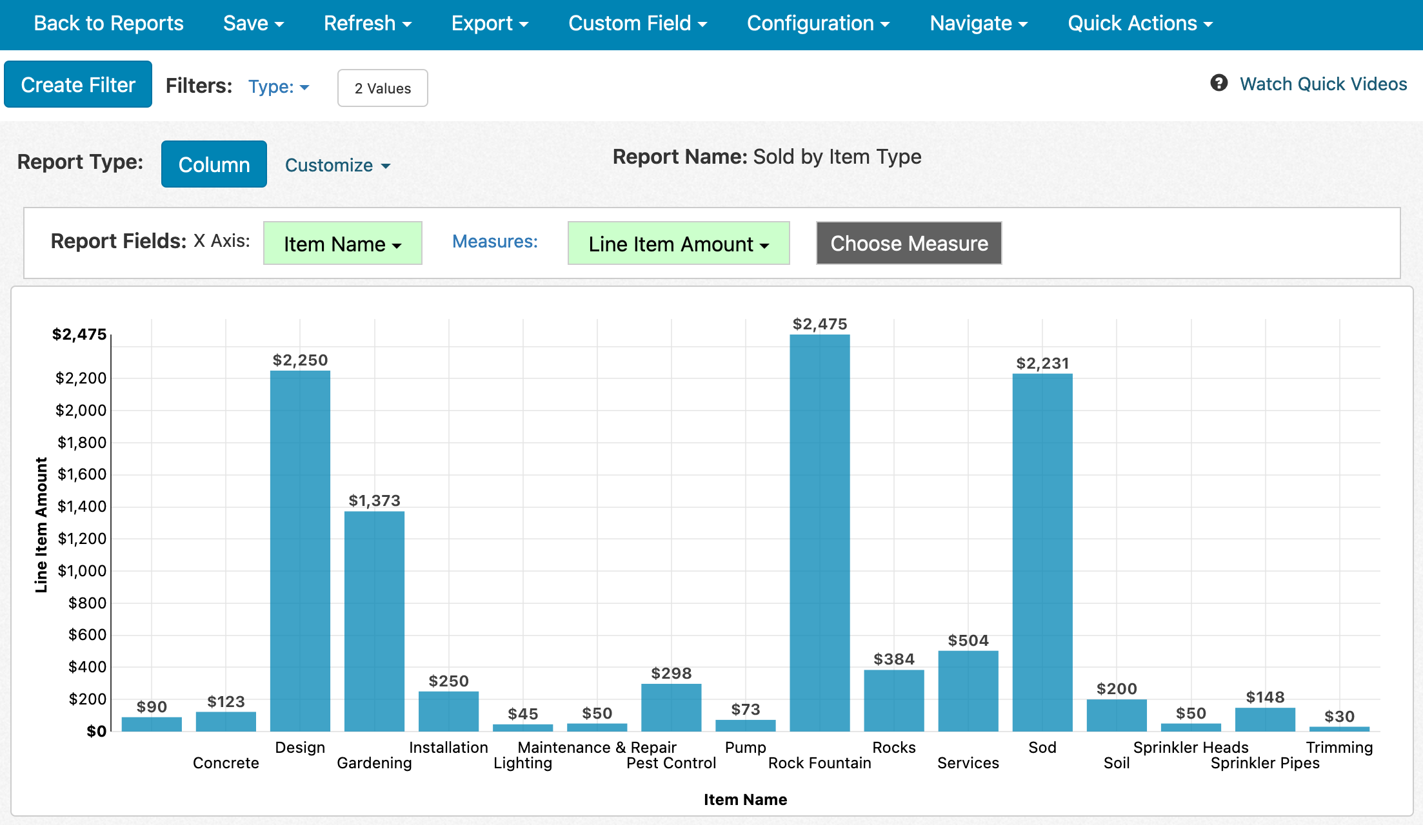Expand the Refresh dropdown
The height and width of the screenshot is (825, 1423).
[368, 23]
